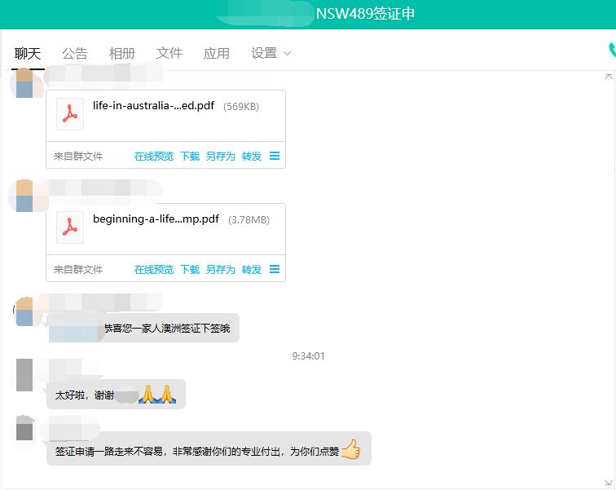Go to the 文件 tab
The width and height of the screenshot is (616, 490).
click(x=169, y=53)
